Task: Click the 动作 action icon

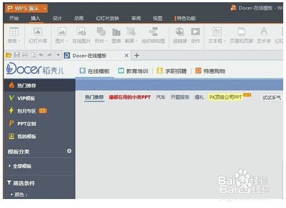Action: 196,32
